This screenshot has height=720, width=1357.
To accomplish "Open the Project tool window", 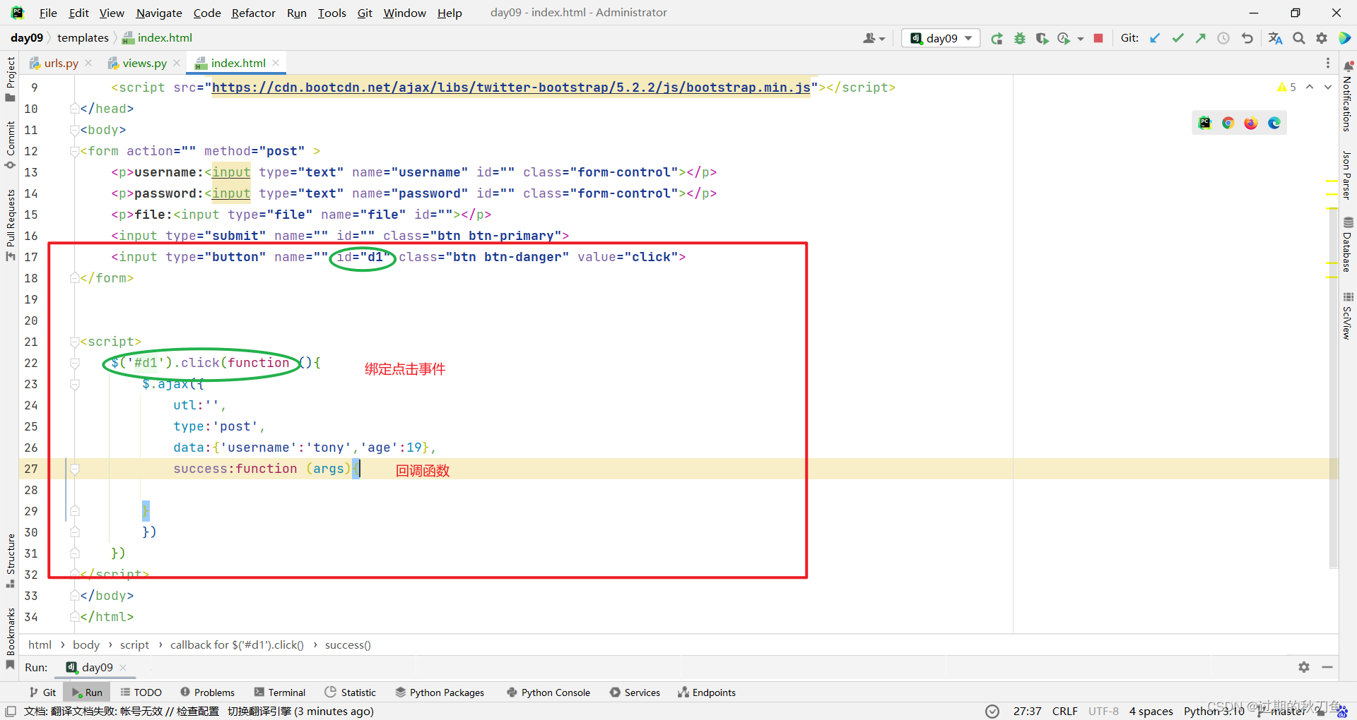I will coord(10,78).
